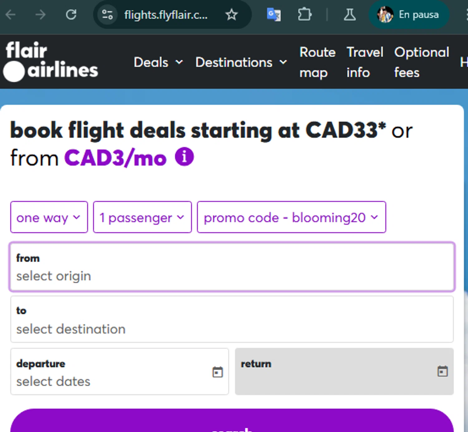
Task: Expand the one way trip type dropdown
Action: 49,217
